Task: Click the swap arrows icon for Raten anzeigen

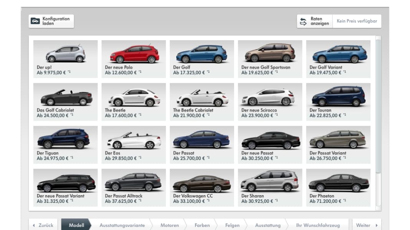Action: tap(303, 21)
